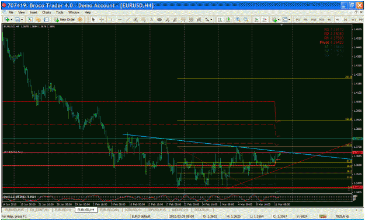Expand the Profiles dropdown arrow
Image resolution: width=365 pixels, height=220 pixels.
point(22,20)
